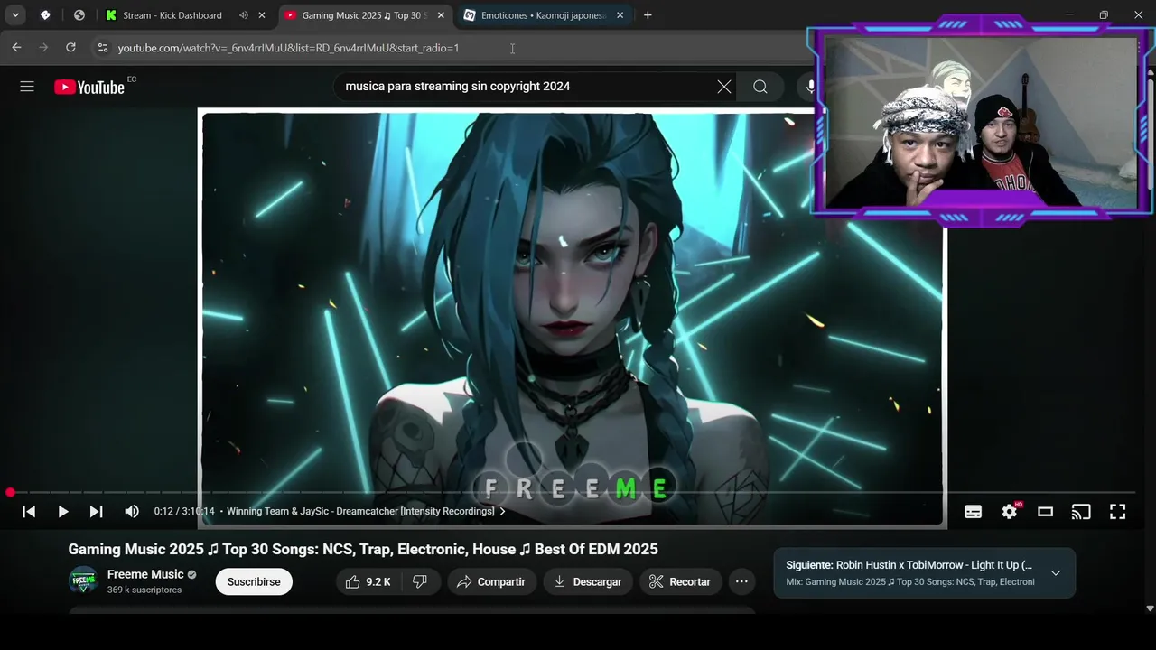Viewport: 1156px width, 650px height.
Task: Open first pinned browser tab
Action: 45,15
